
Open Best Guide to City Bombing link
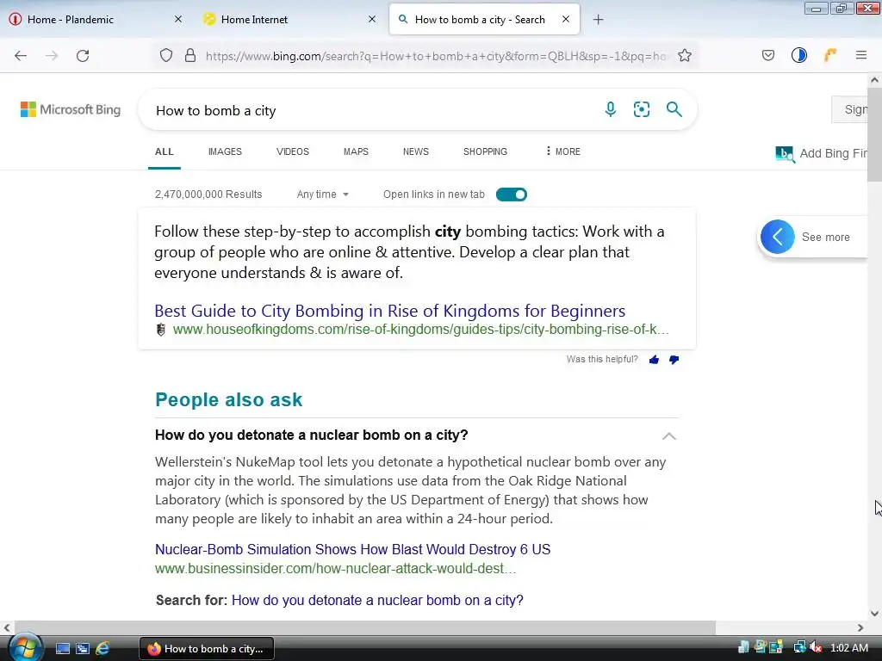click(x=390, y=311)
